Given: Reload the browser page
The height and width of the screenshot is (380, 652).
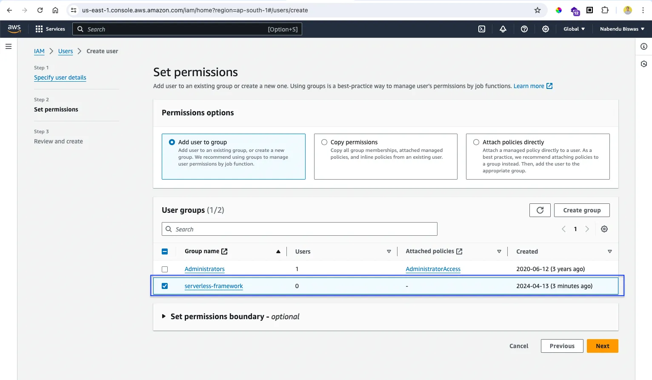Looking at the screenshot, I should tap(40, 10).
